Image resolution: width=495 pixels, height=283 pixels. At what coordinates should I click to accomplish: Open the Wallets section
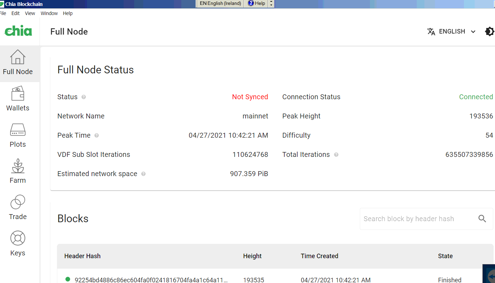[x=18, y=99]
